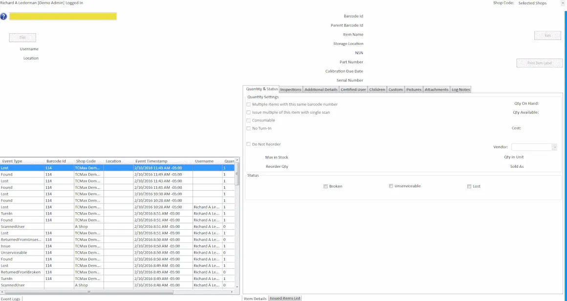
Task: Tick the Do Not Reorder checkbox
Action: pos(249,144)
